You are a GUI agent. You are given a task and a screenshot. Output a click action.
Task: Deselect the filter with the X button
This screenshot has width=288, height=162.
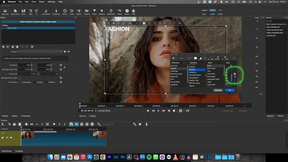click(32, 47)
